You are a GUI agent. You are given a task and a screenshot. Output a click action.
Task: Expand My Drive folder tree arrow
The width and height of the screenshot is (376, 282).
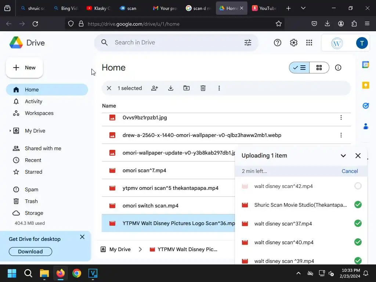pyautogui.click(x=10, y=131)
